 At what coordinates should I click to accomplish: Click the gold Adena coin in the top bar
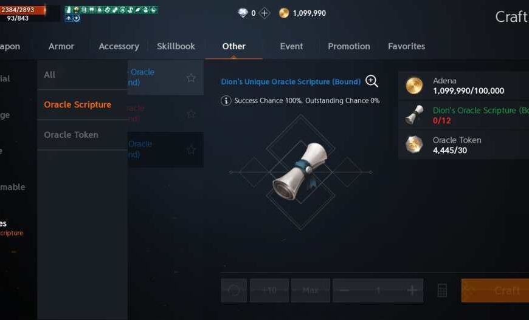point(284,13)
